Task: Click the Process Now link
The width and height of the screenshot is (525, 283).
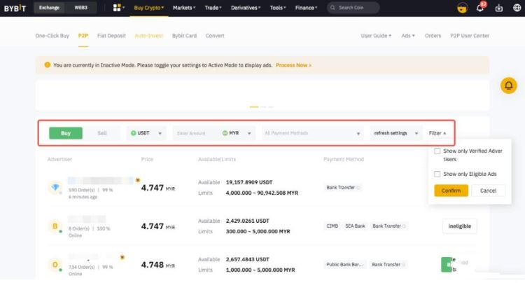Action: 293,65
